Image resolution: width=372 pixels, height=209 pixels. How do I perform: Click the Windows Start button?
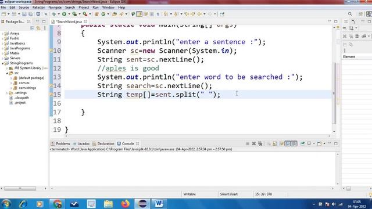click(6, 204)
